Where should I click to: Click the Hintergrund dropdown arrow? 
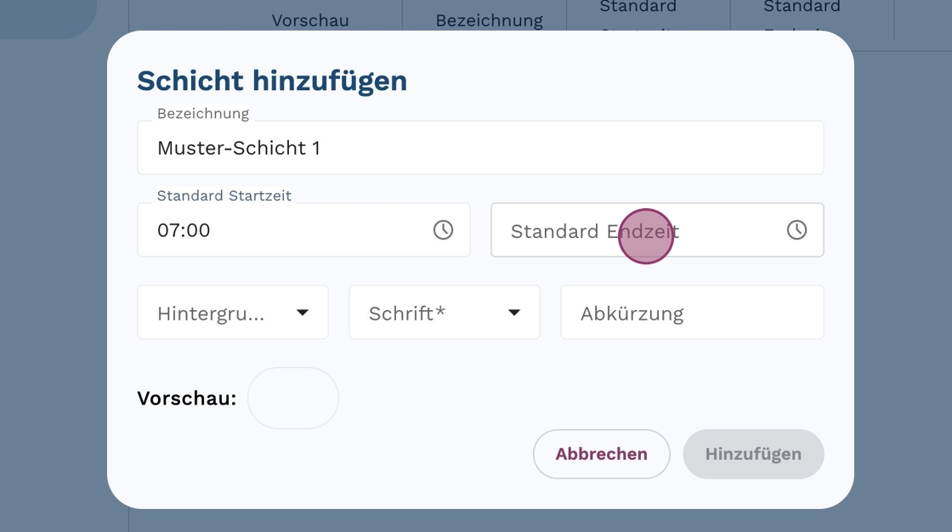(x=303, y=313)
